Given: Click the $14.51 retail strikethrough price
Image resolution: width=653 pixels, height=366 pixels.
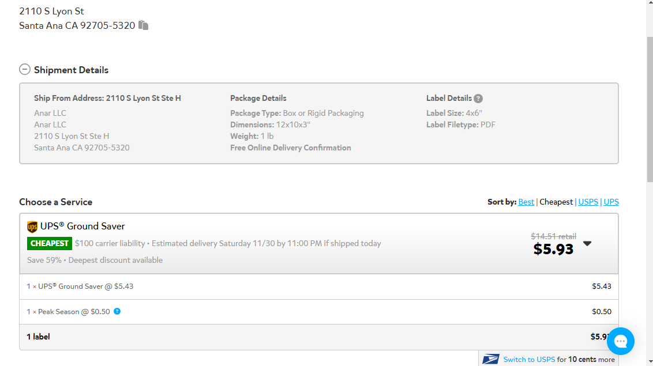Looking at the screenshot, I should (553, 236).
